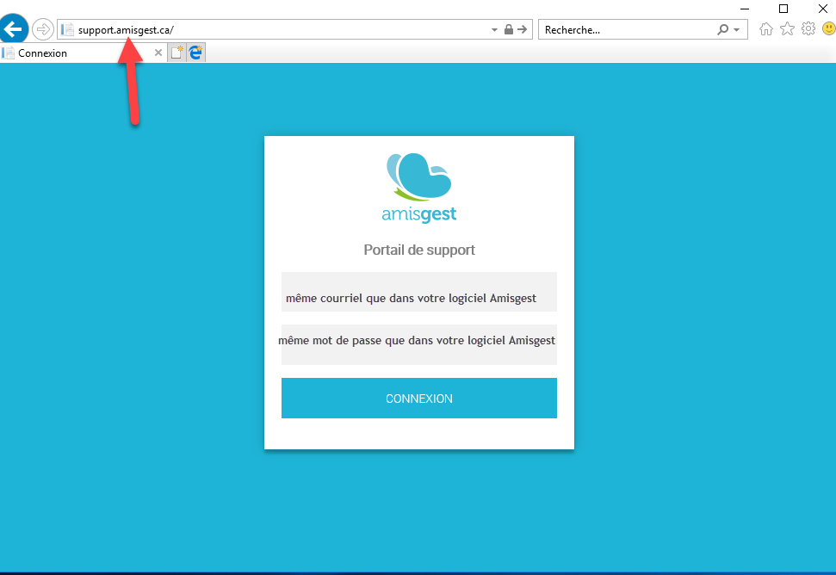Screen dimensions: 836x575
Task: Click the security lock icon
Action: [509, 29]
